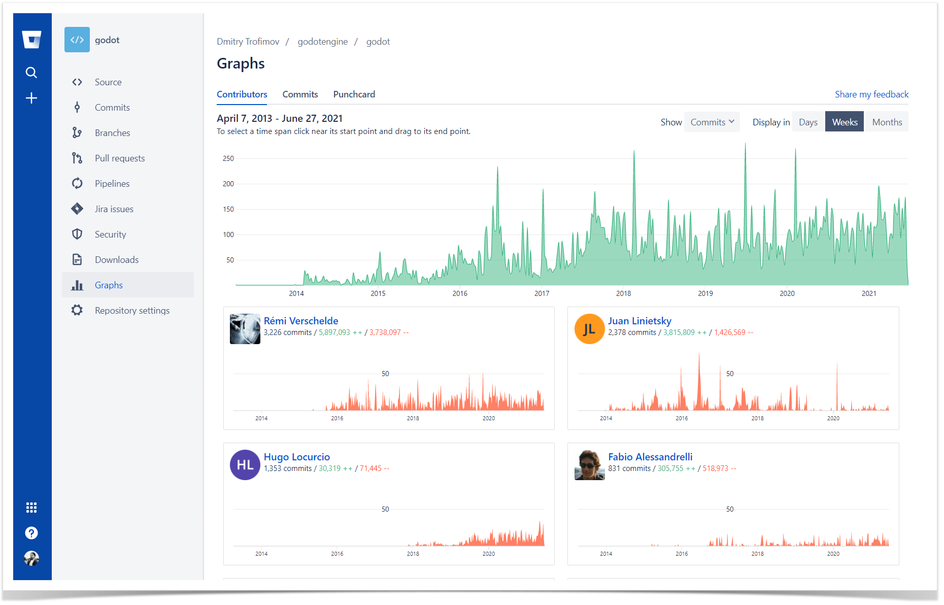This screenshot has width=944, height=605.
Task: Click godot breadcrumb link
Action: click(378, 42)
